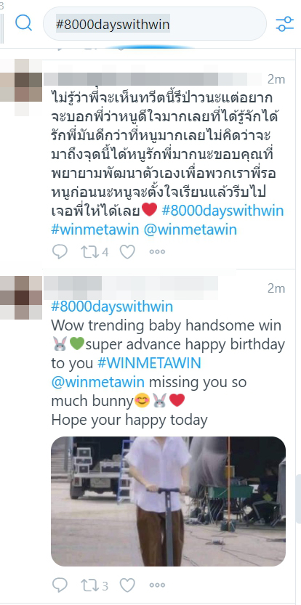301x605 pixels.
Task: Open the scooter photo thumbnail
Action: pyautogui.click(x=169, y=501)
